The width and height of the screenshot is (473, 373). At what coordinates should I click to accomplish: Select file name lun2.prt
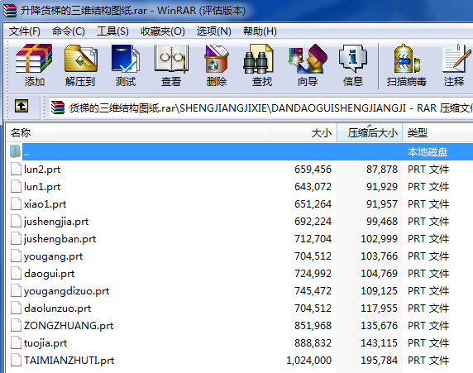pyautogui.click(x=42, y=170)
